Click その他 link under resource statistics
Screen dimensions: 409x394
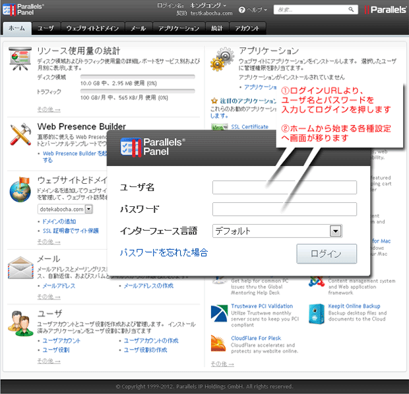click(x=49, y=110)
